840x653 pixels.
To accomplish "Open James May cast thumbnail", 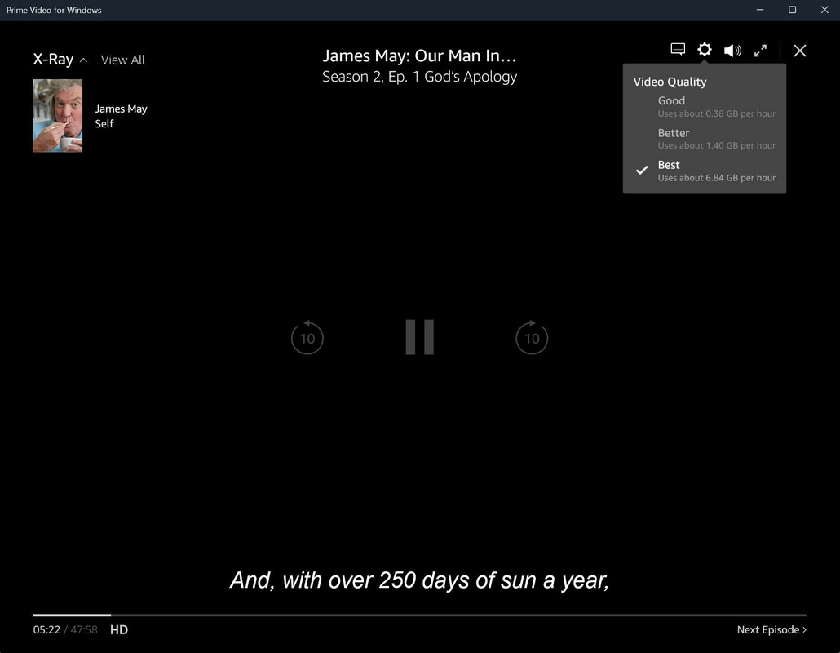I will pyautogui.click(x=58, y=115).
